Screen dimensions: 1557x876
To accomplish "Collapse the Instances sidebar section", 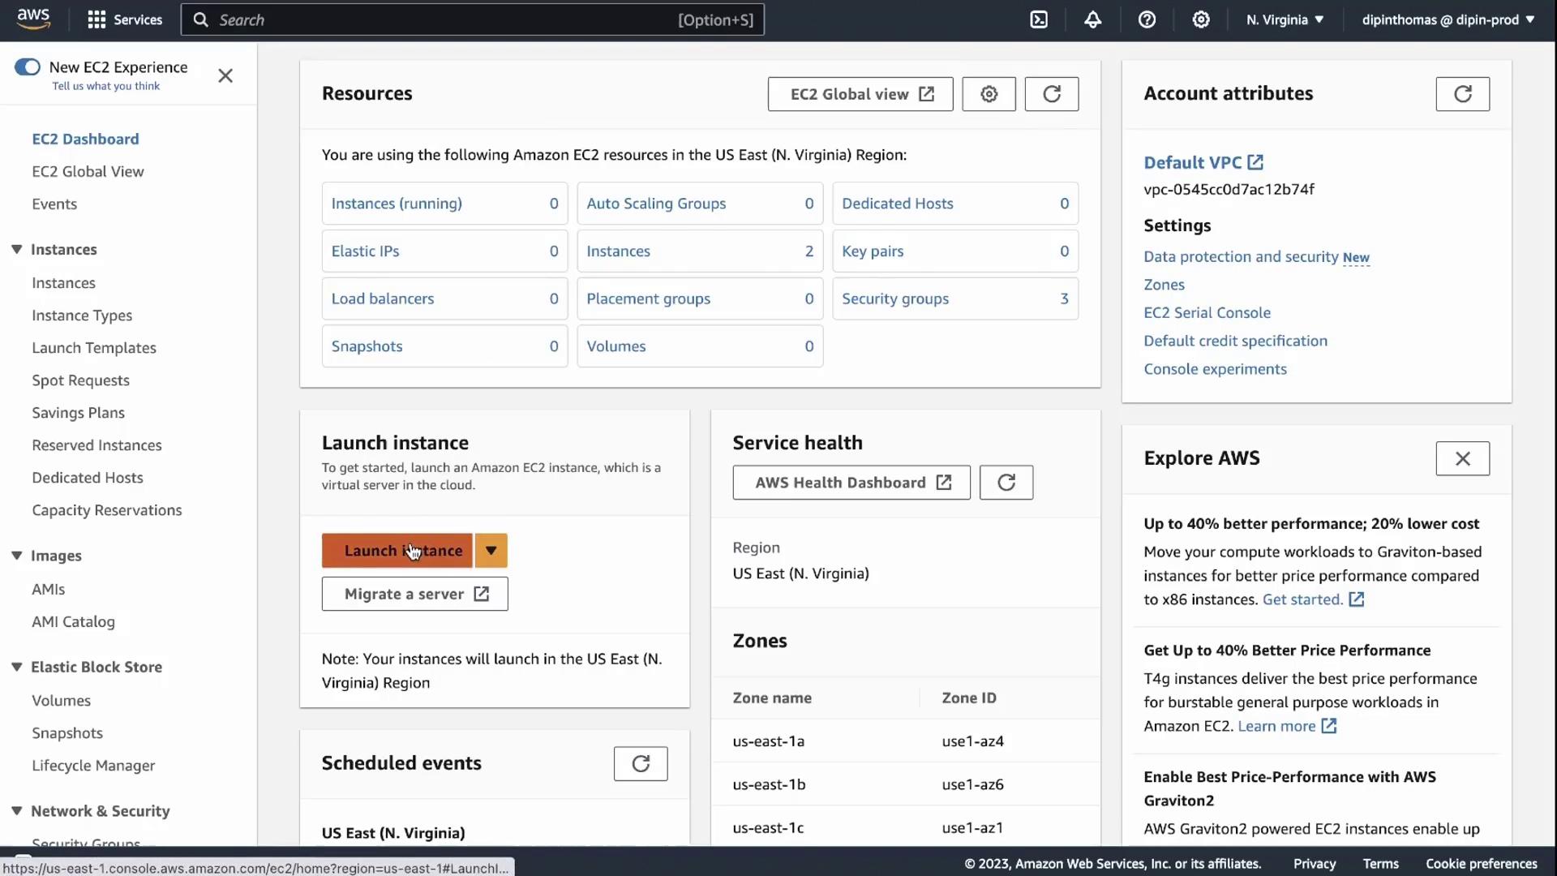I will (17, 250).
